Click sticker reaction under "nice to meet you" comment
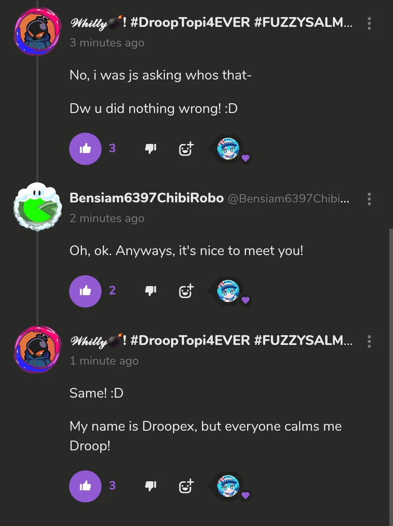Screen dimensions: 393x526 [x=228, y=291]
